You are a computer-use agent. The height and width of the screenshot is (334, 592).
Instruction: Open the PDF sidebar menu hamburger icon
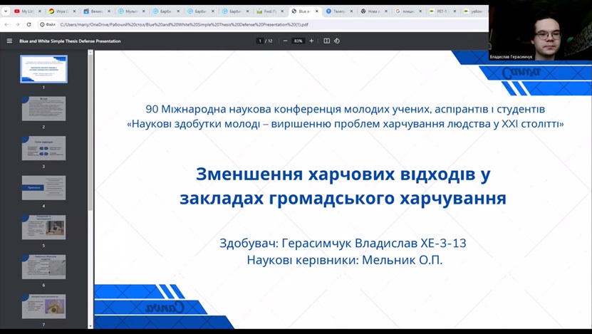click(x=9, y=41)
